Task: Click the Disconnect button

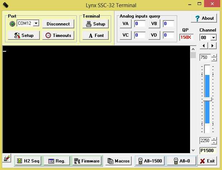Action: (x=58, y=24)
